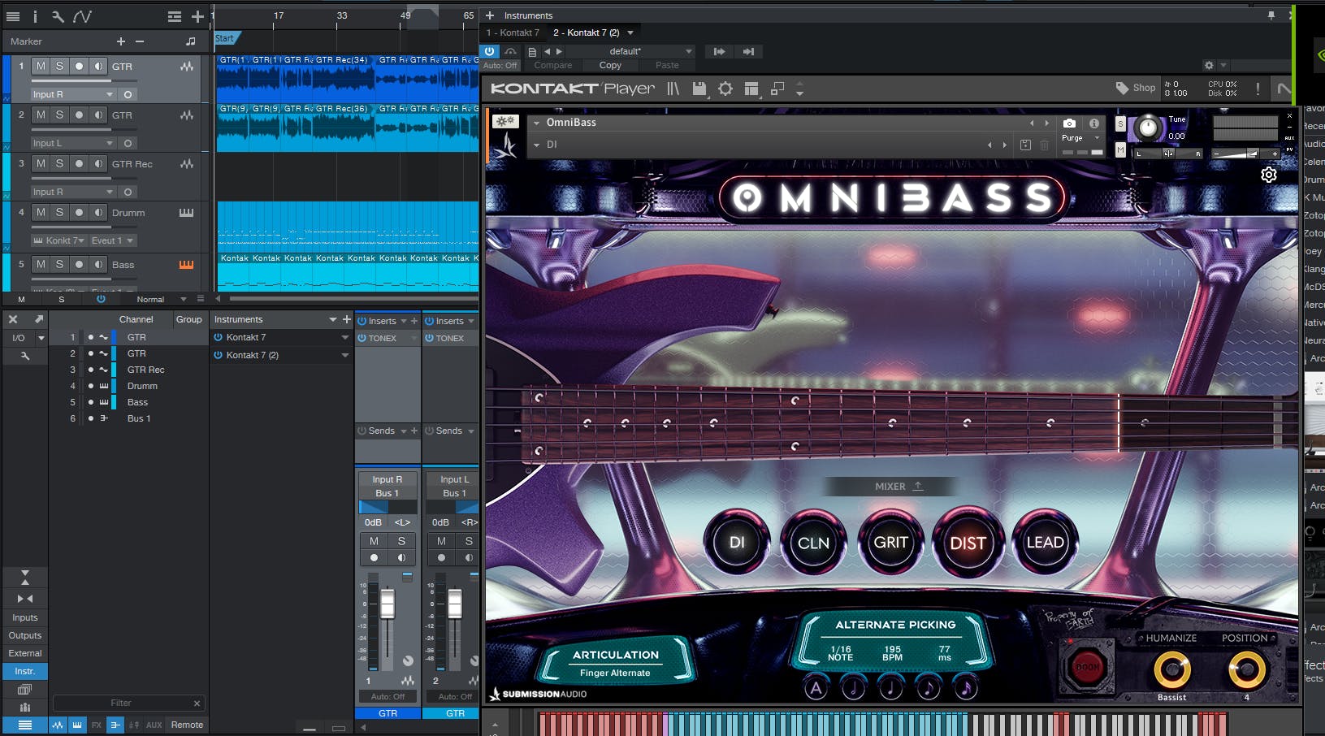Click the OmniBass snapshot camera icon
Viewport: 1325px width, 736px height.
(x=1069, y=123)
